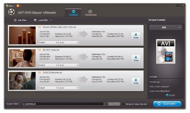
Task: Open the AVI output format dropdown
Action: [x=165, y=28]
